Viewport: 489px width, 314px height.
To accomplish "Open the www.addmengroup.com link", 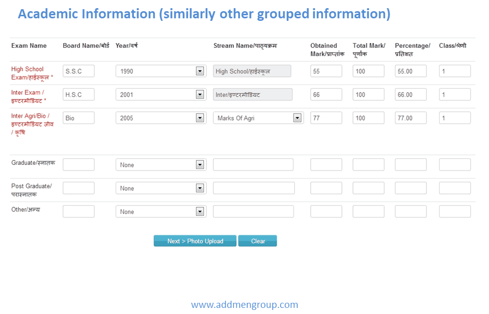I will (x=244, y=305).
